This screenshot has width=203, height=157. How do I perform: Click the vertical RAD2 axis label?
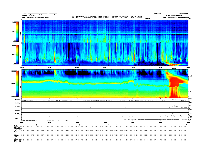point(20,34)
